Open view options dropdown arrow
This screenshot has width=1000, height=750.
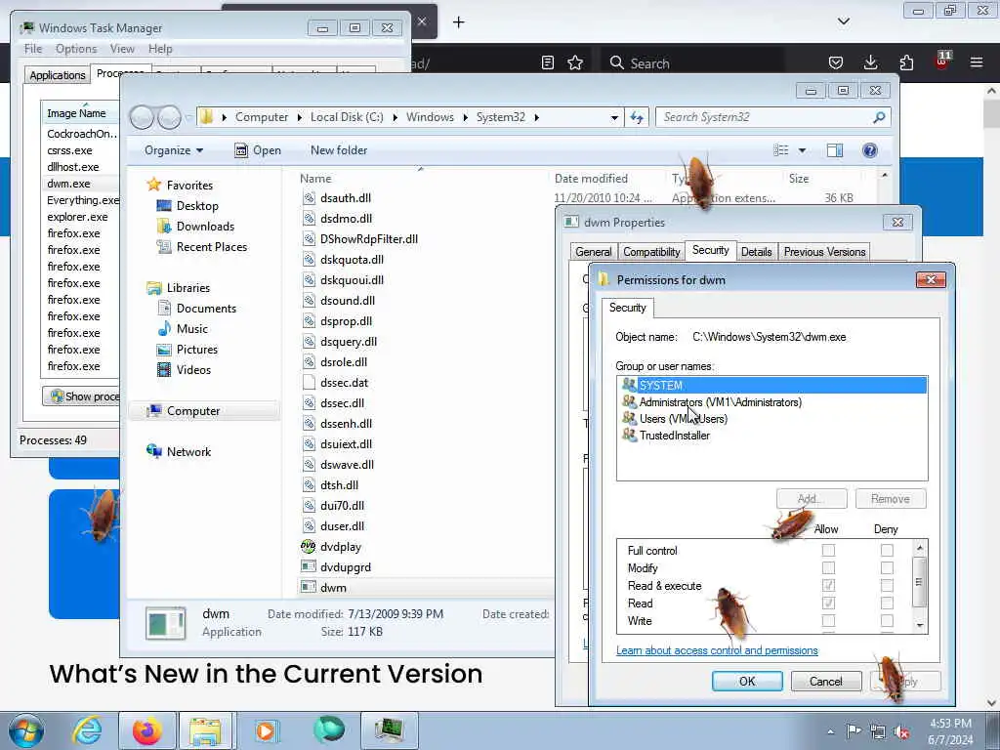pos(803,150)
